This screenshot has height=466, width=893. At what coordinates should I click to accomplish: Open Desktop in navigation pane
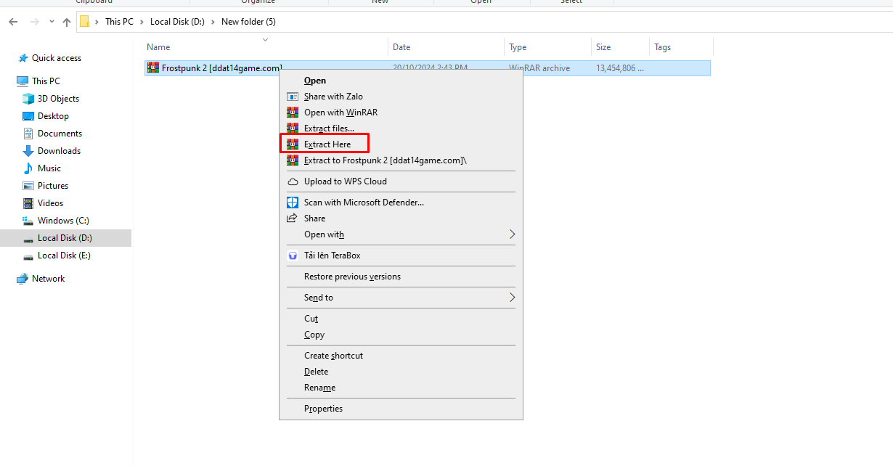click(x=53, y=116)
